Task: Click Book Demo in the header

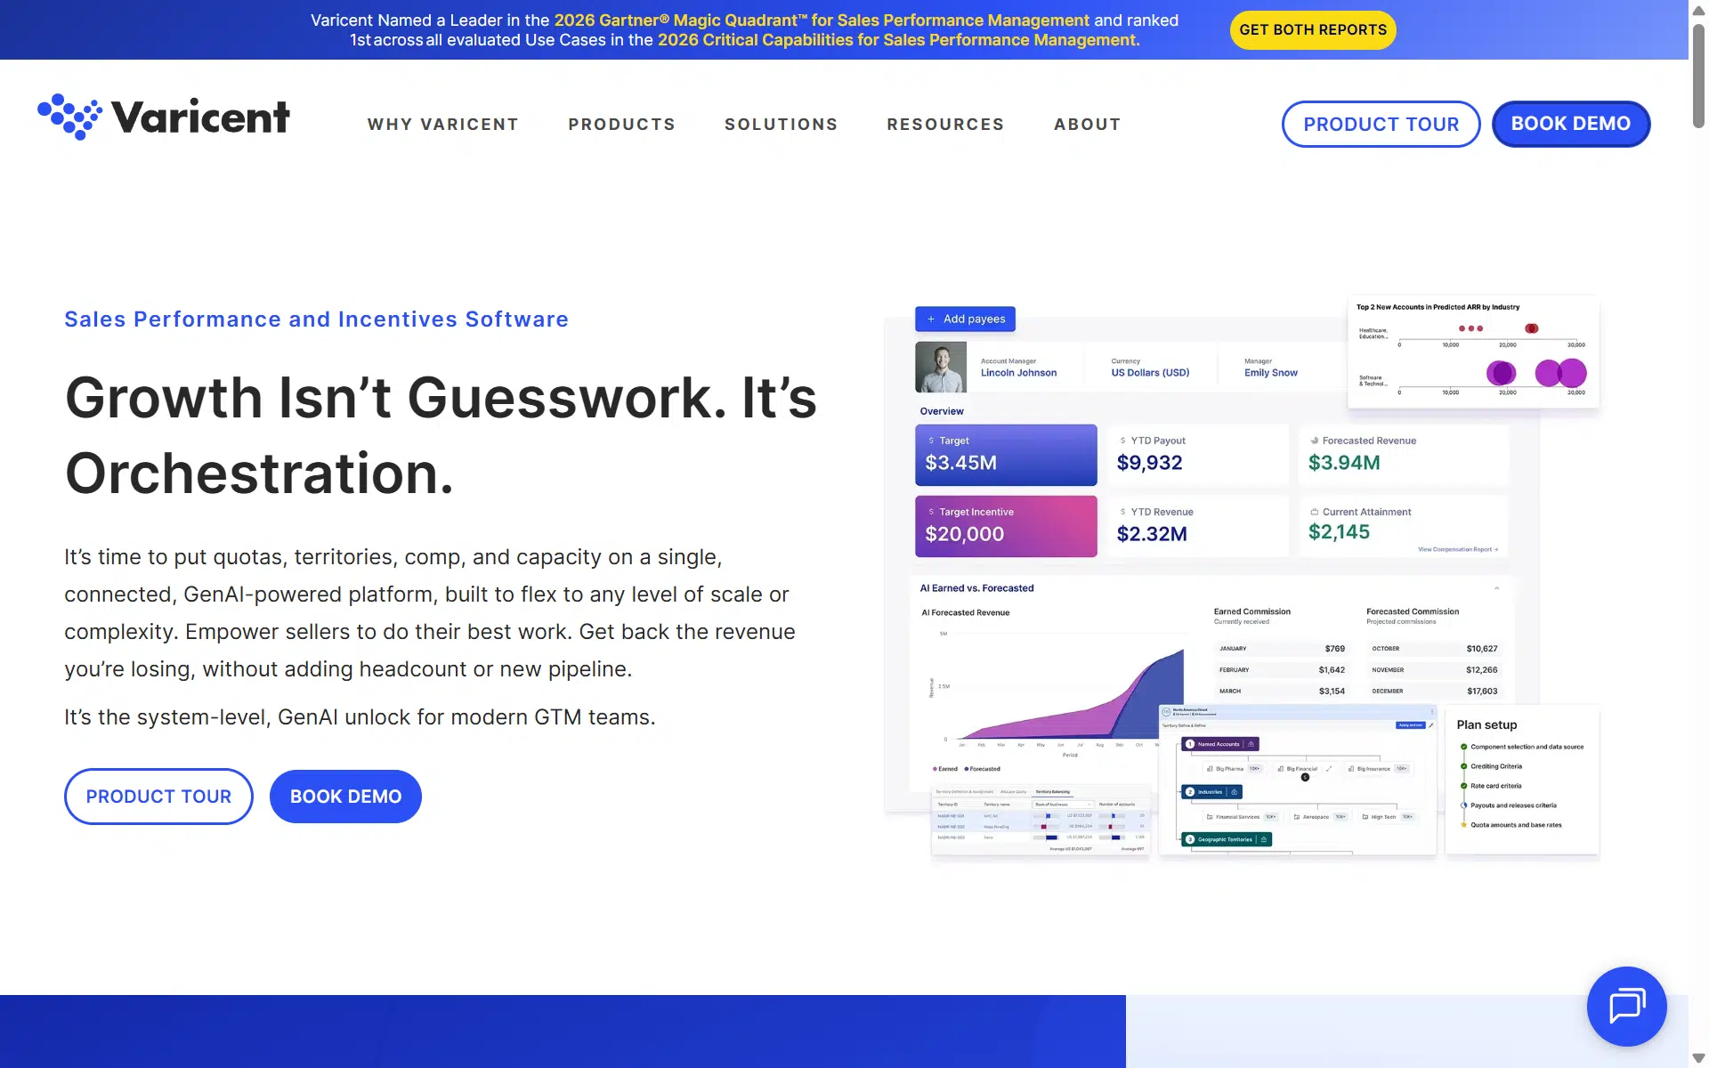Action: (x=1571, y=124)
